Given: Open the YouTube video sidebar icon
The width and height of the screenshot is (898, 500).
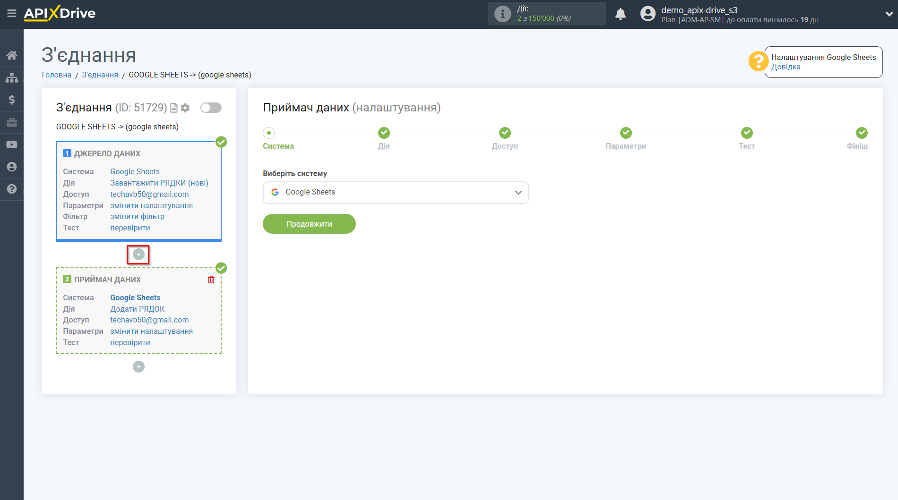Looking at the screenshot, I should [12, 144].
